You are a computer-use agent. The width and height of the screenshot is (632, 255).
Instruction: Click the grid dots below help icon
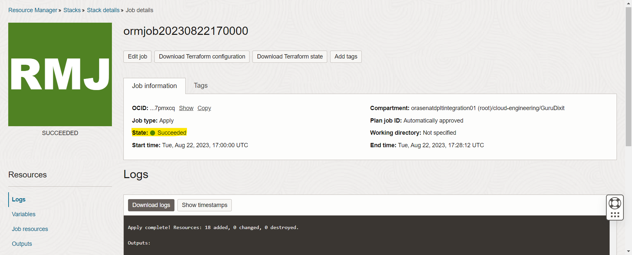coord(615,215)
